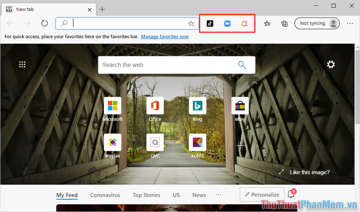Image resolution: width=360 pixels, height=212 pixels.
Task: Open page settings gear icon
Action: tap(331, 64)
